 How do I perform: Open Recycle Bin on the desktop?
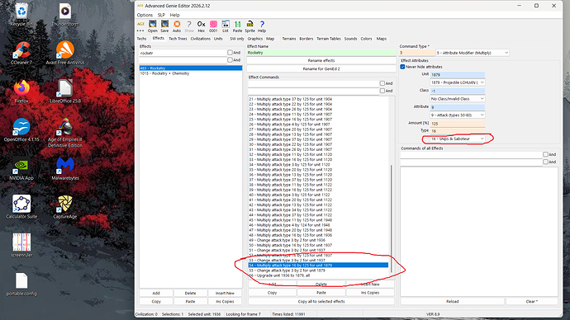(21, 15)
